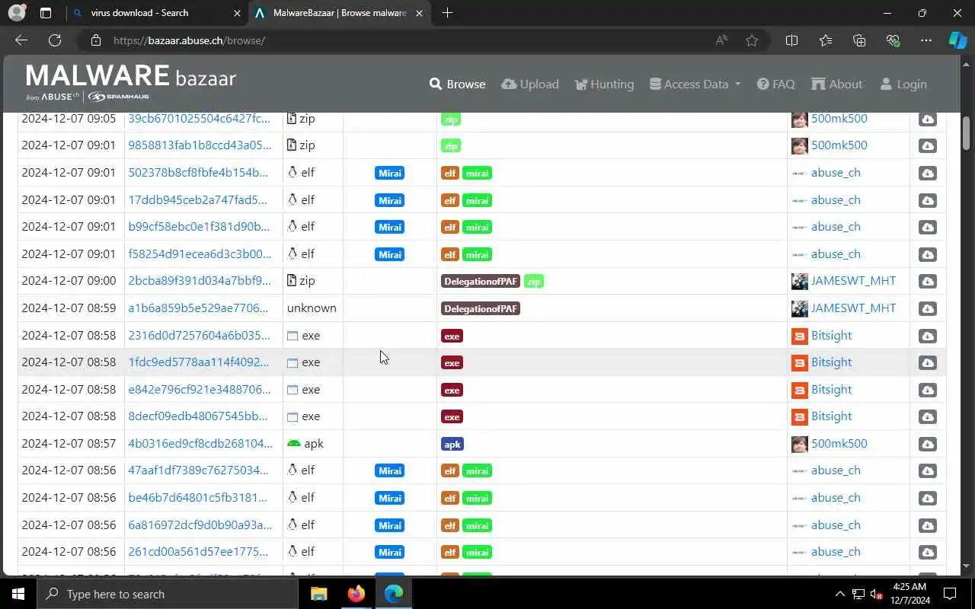
Task: Open hash link 39cb6701025504c6427fc
Action: tap(199, 119)
